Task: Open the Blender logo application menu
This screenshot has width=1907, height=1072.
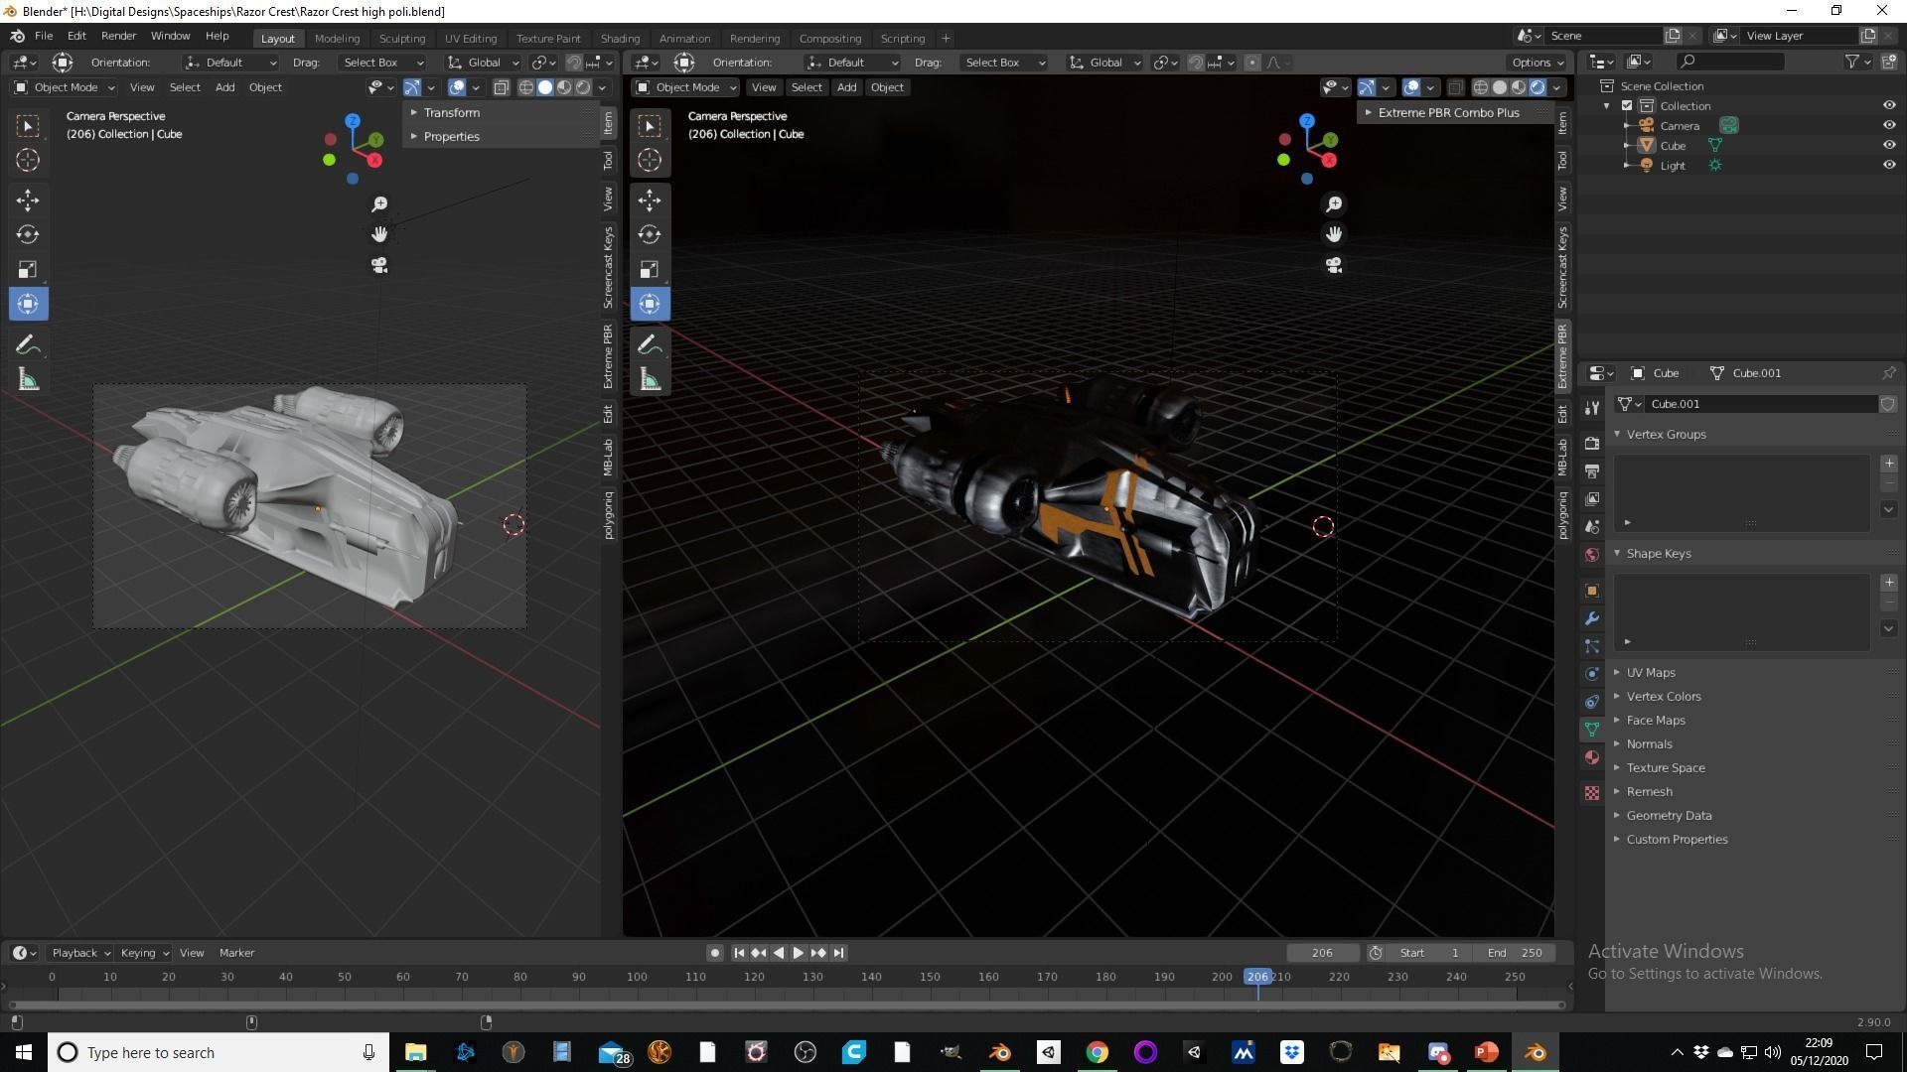Action: tap(17, 36)
